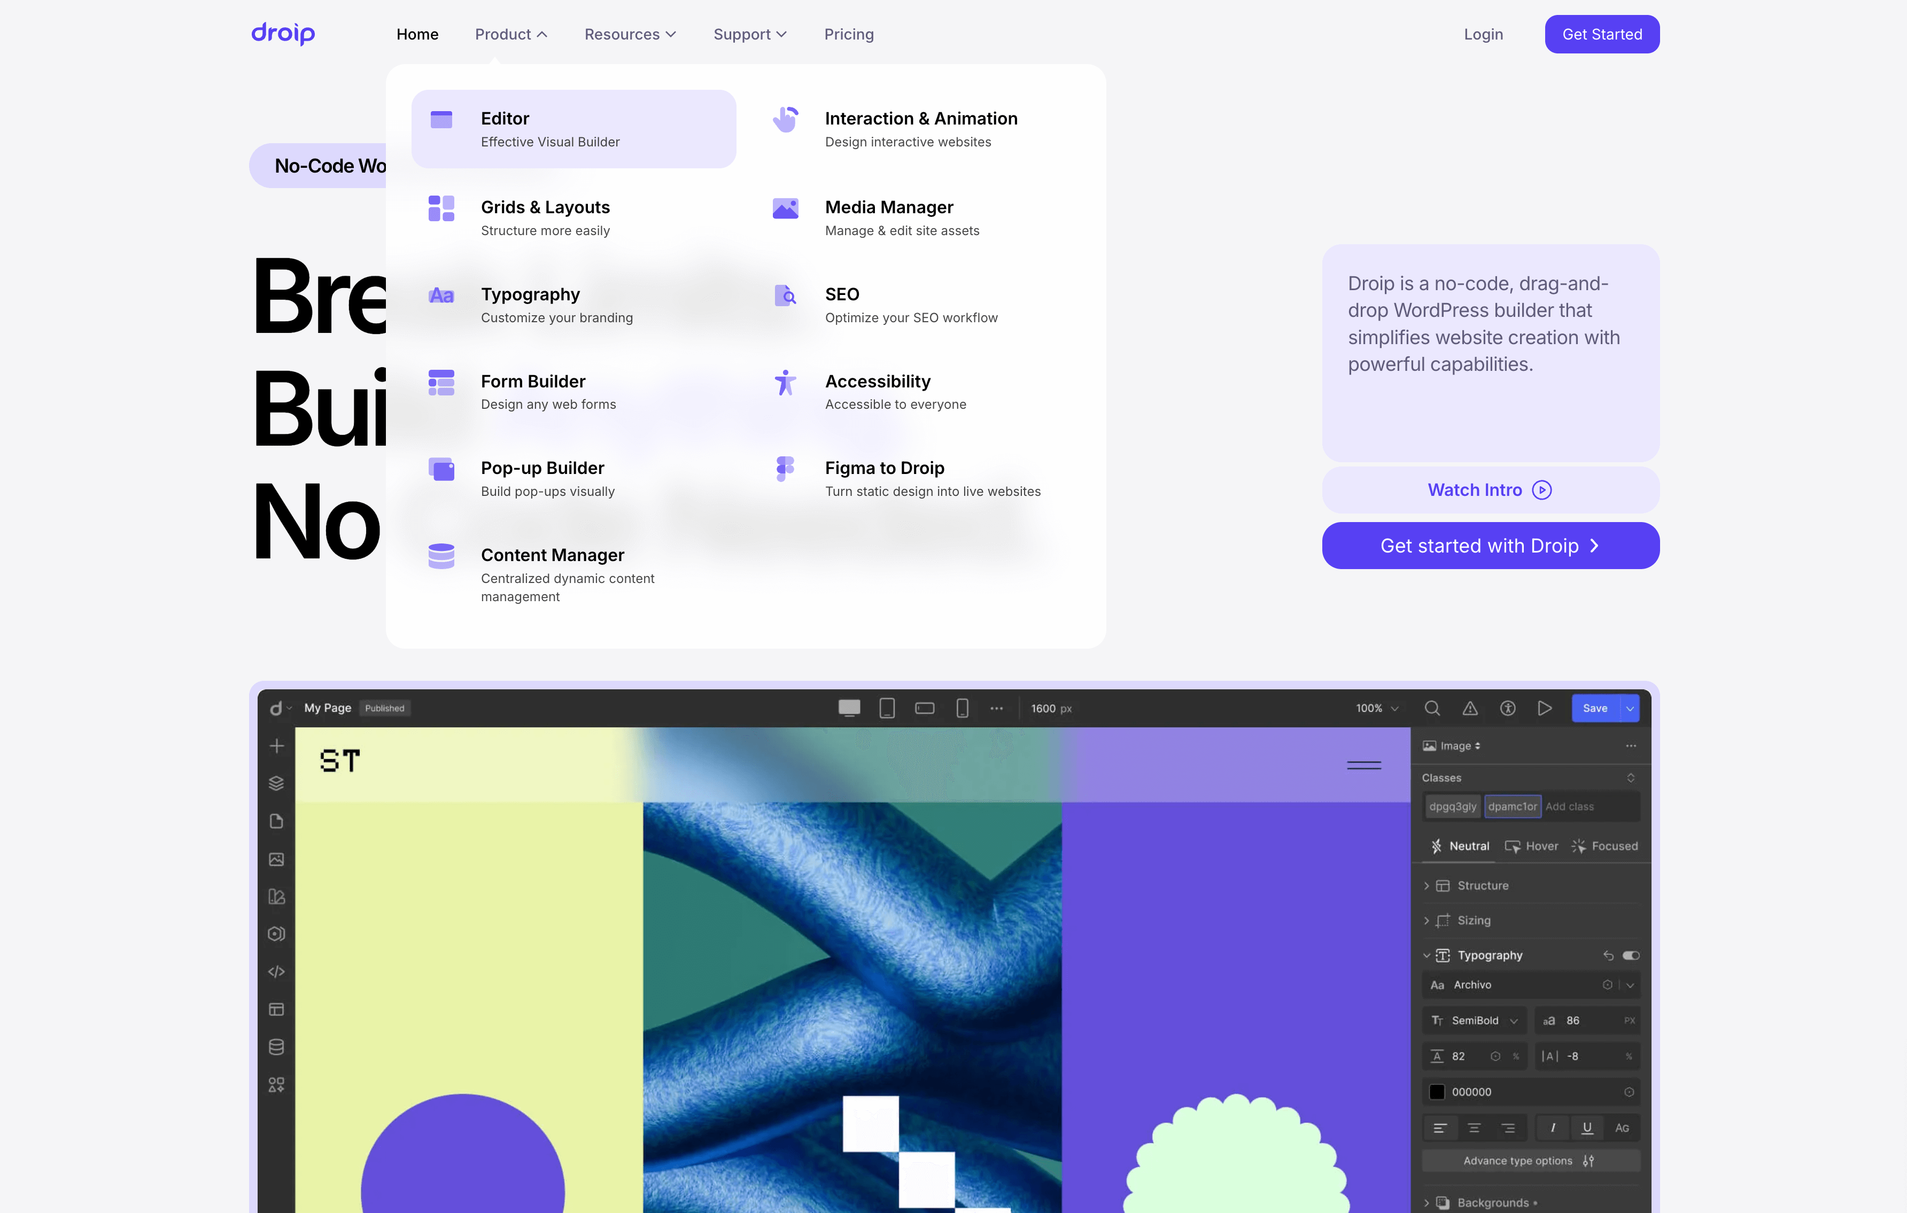Open the SemiBold font weight dropdown
This screenshot has height=1213, width=1907.
[1474, 1020]
